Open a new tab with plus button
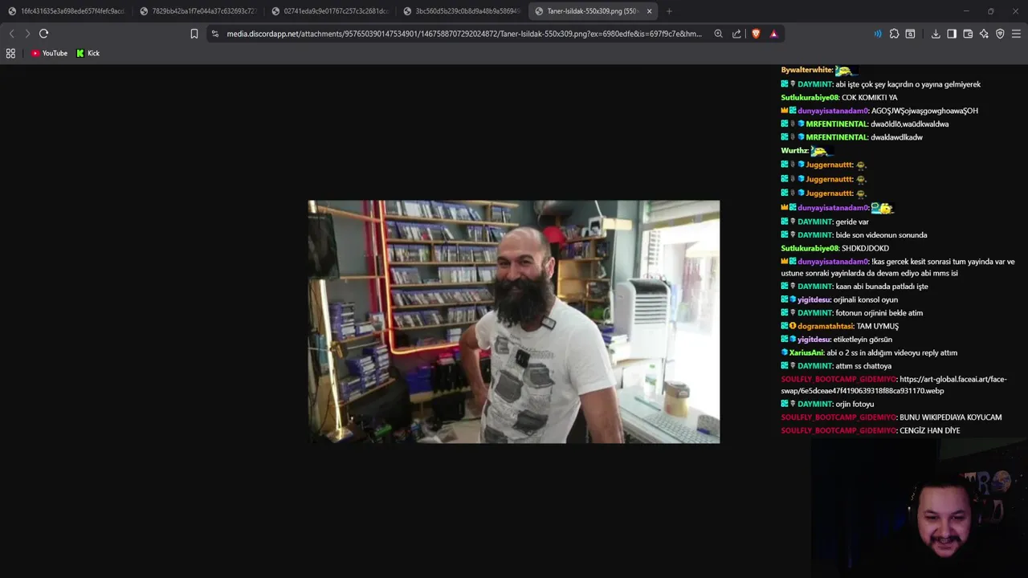 (669, 11)
